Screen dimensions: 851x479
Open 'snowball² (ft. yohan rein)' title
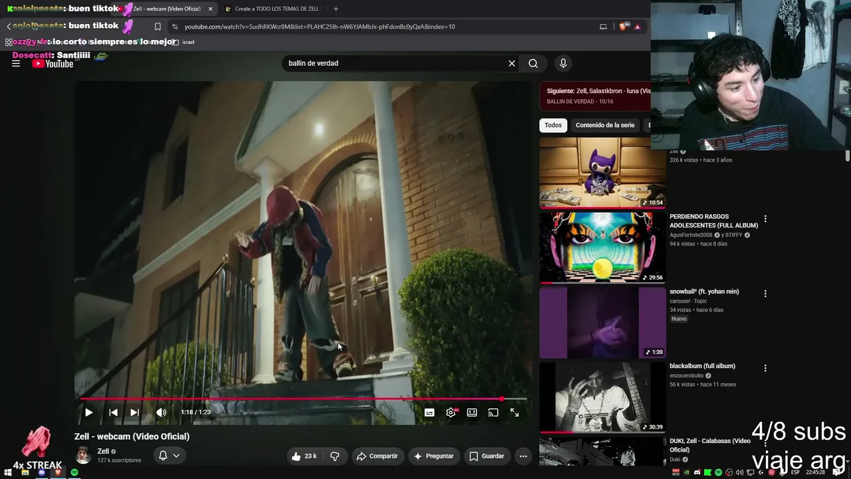point(704,291)
